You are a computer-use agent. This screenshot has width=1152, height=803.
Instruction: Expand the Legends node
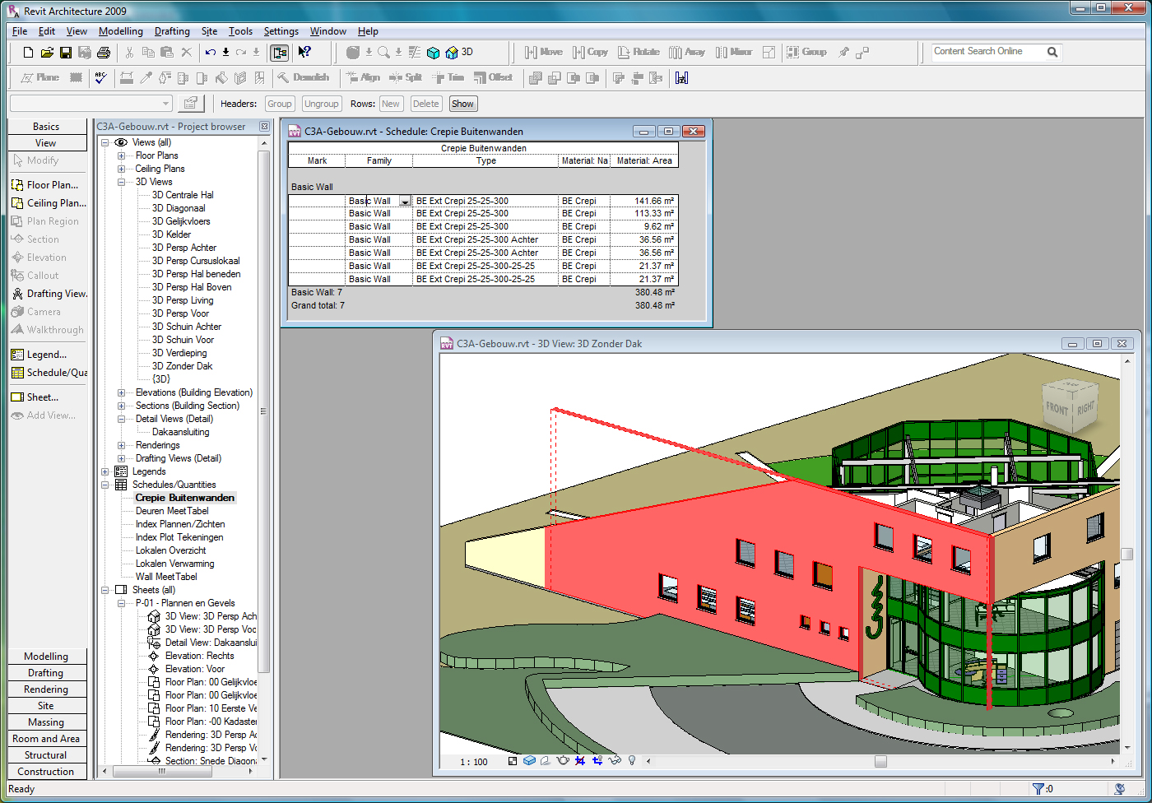point(105,471)
